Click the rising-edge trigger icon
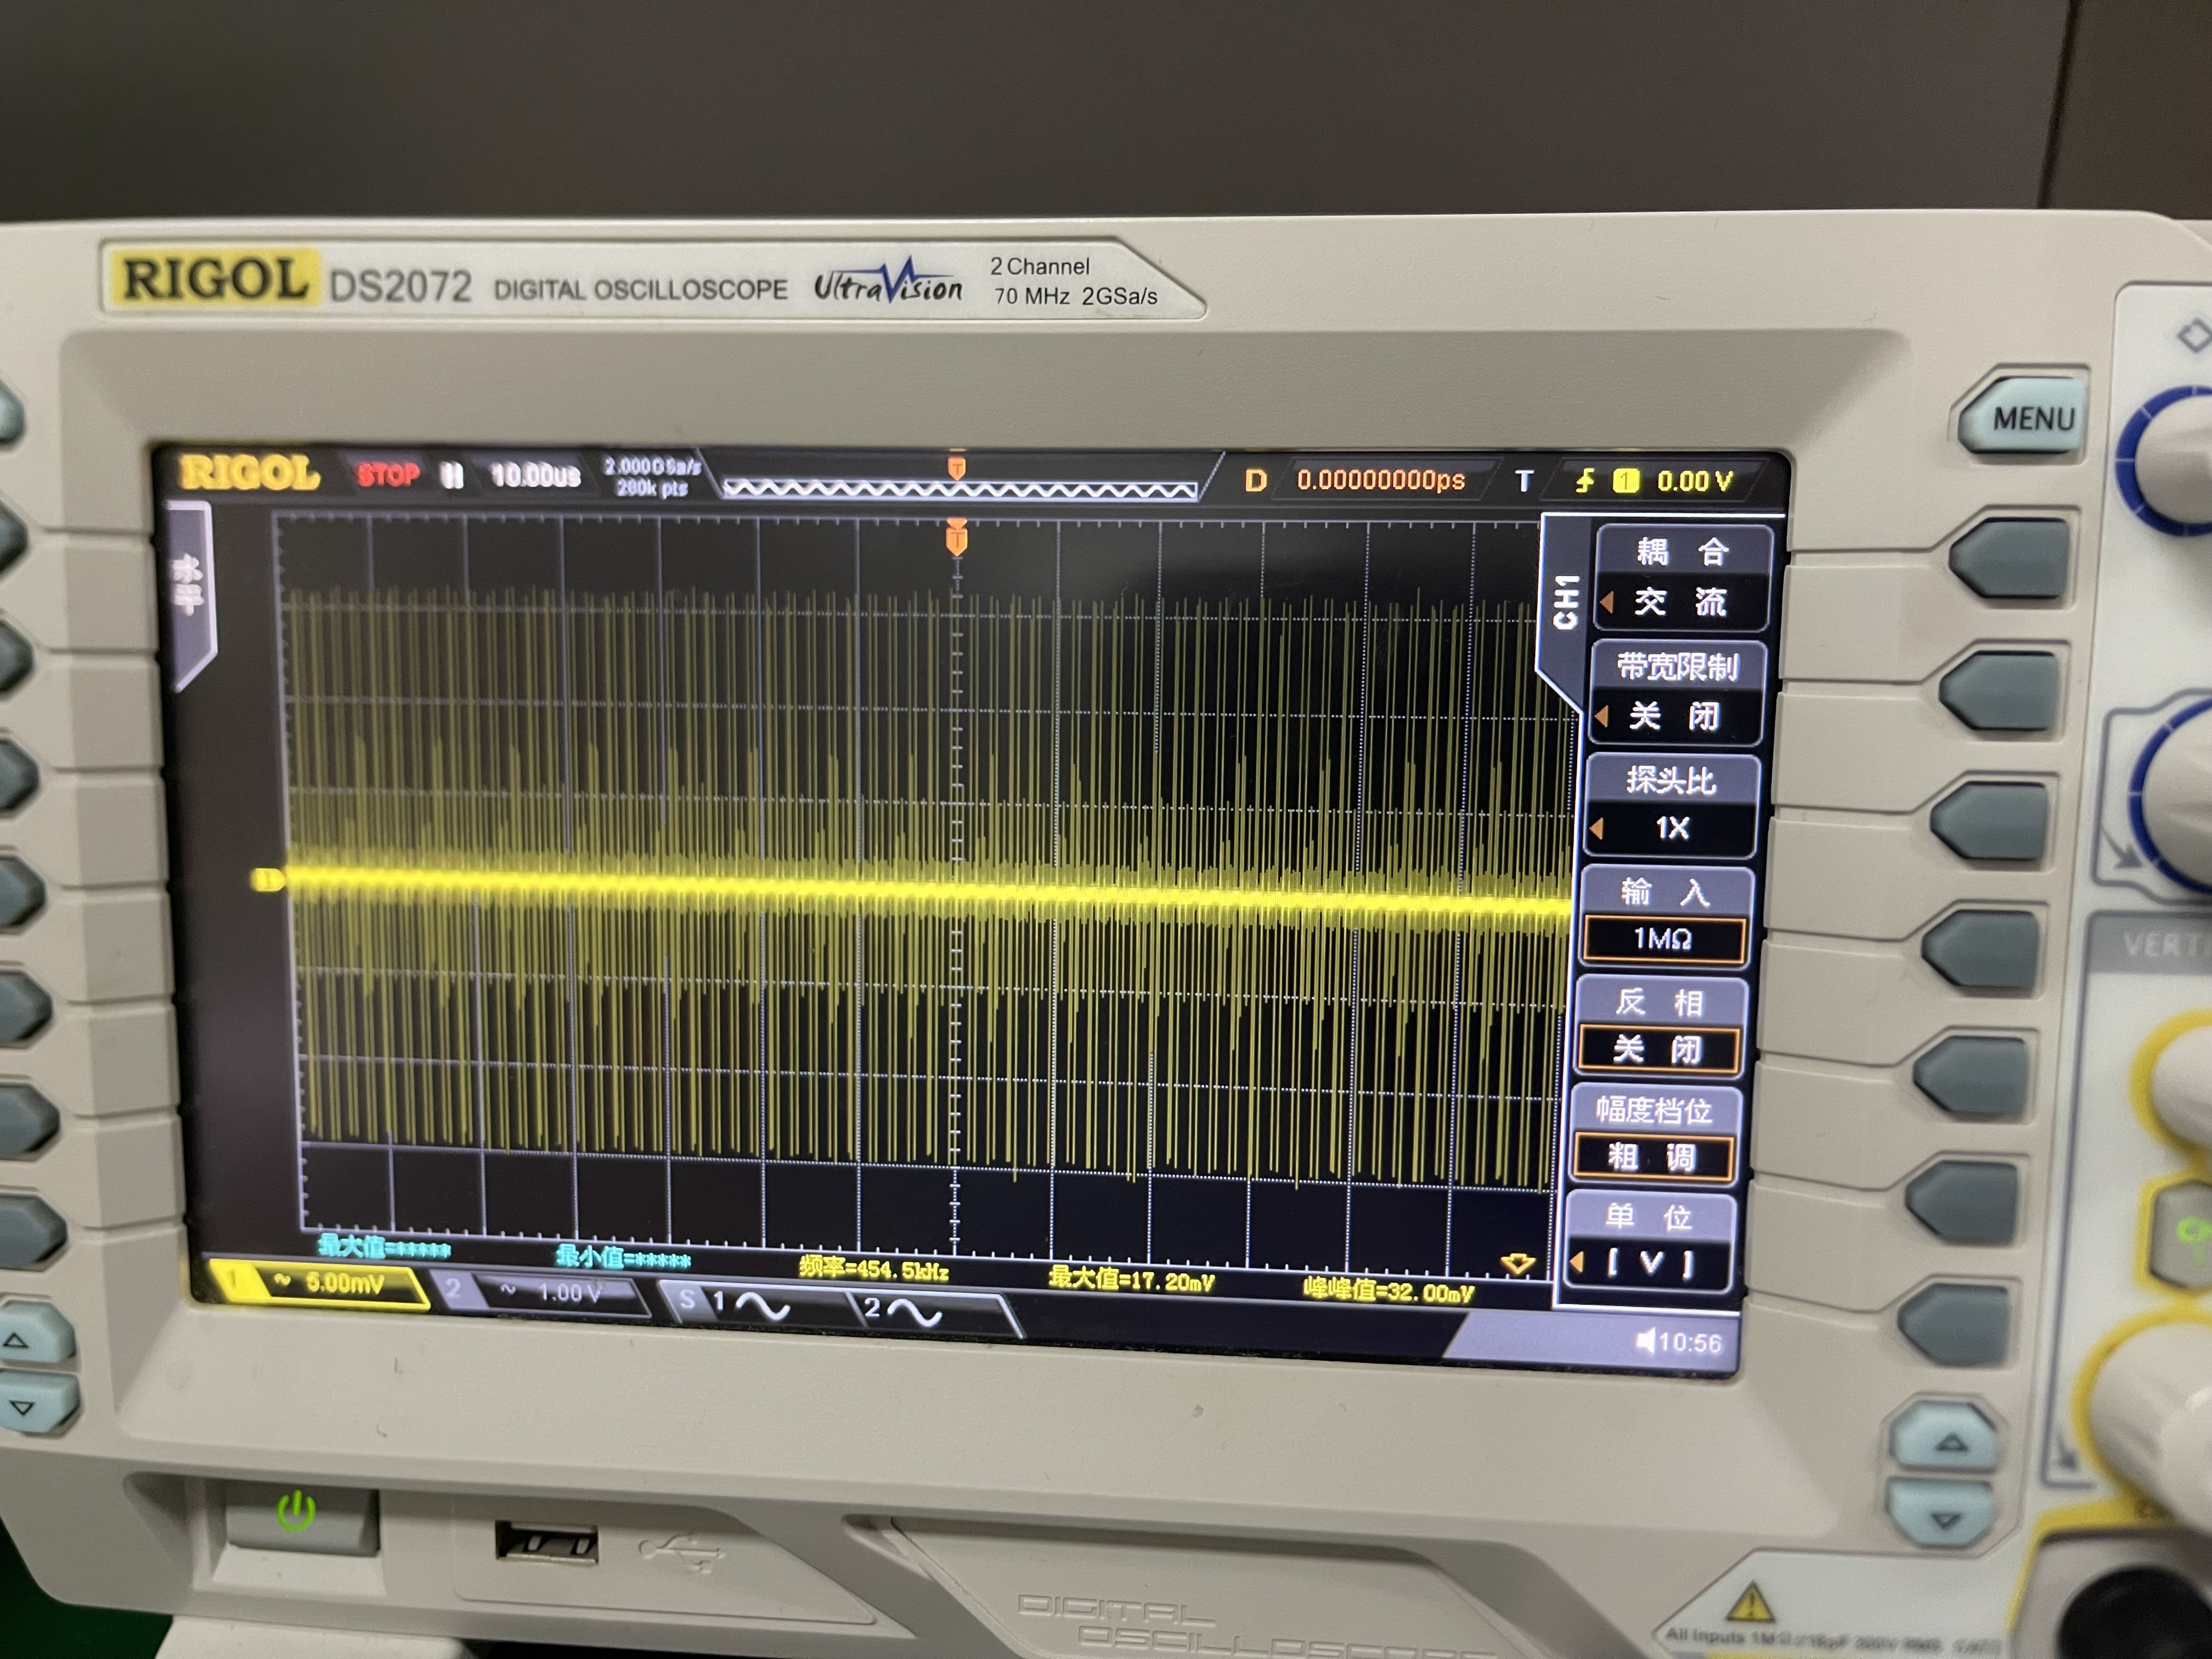The width and height of the screenshot is (2212, 1659). 1584,481
